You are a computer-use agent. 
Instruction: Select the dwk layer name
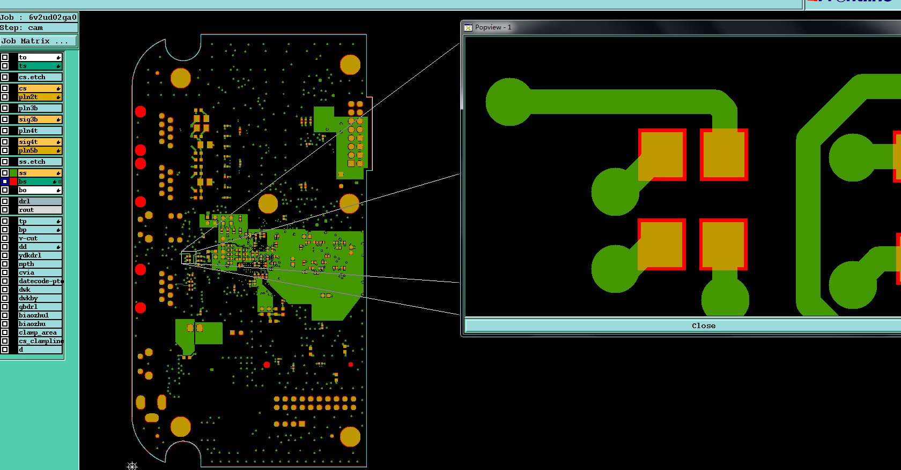point(40,290)
